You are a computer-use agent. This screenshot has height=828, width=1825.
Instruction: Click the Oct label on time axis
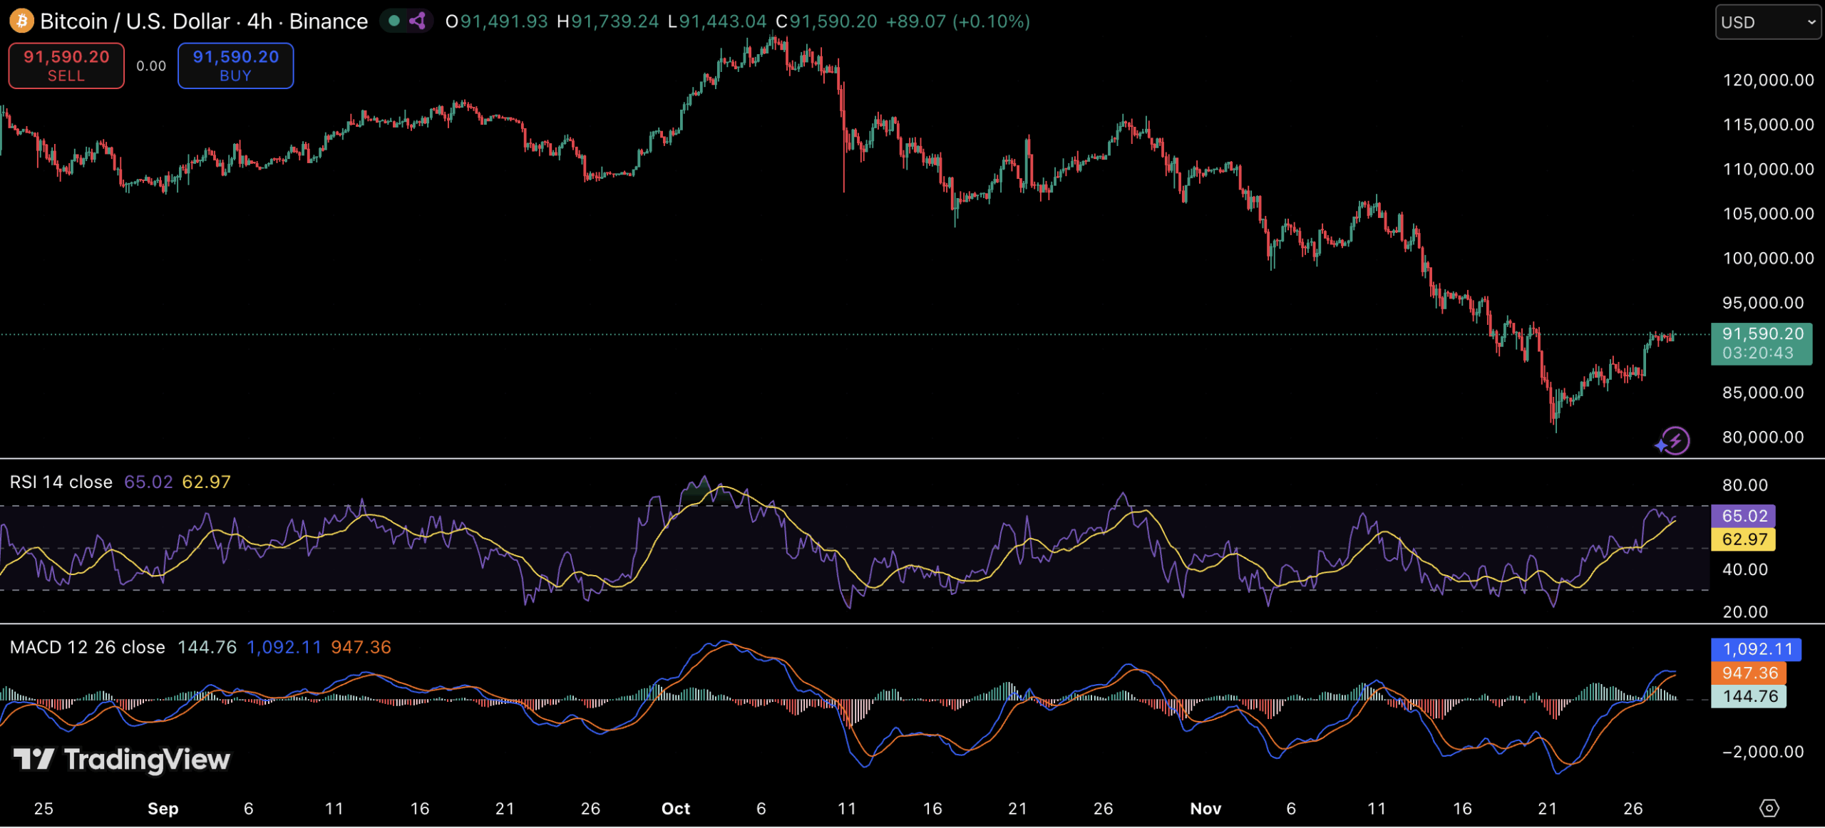click(x=675, y=809)
